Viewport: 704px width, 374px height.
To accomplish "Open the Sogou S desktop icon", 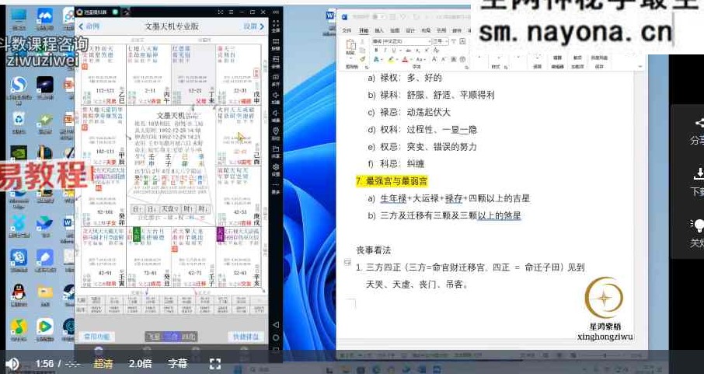I will (x=19, y=85).
